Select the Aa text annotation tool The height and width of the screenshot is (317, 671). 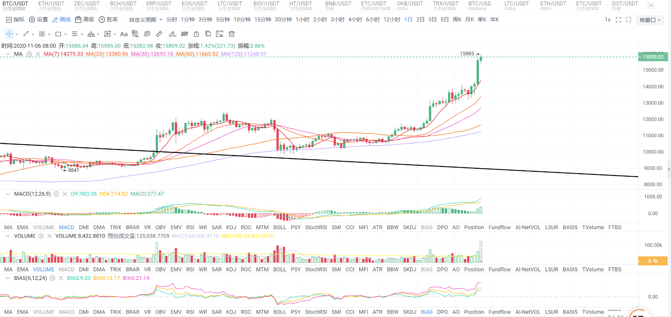[124, 34]
